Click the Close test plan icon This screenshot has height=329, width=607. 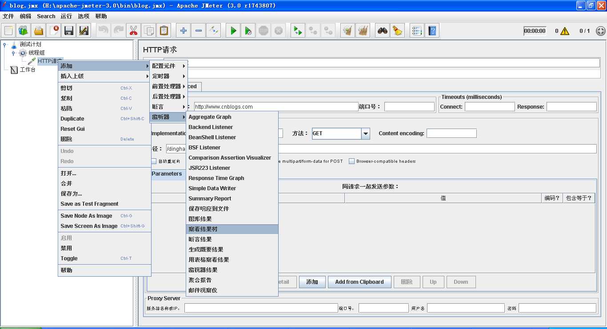point(54,31)
